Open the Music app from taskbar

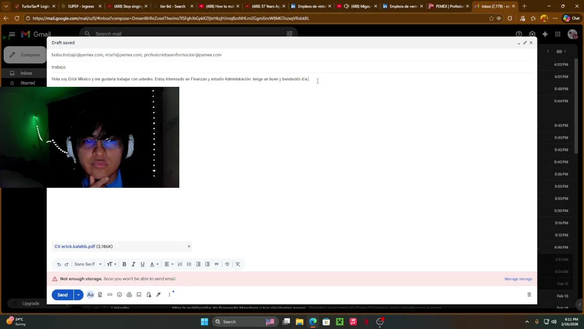353,322
